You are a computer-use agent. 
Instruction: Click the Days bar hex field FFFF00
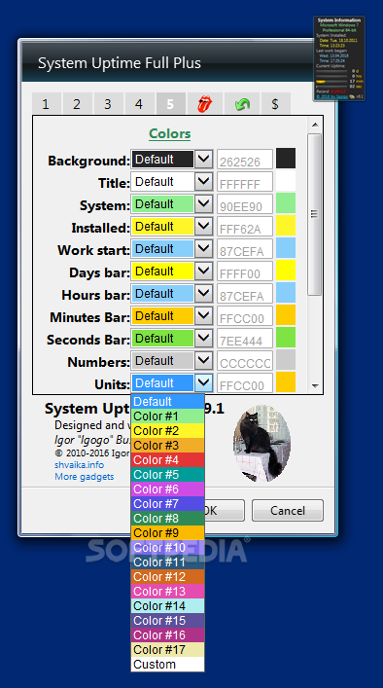(x=245, y=272)
